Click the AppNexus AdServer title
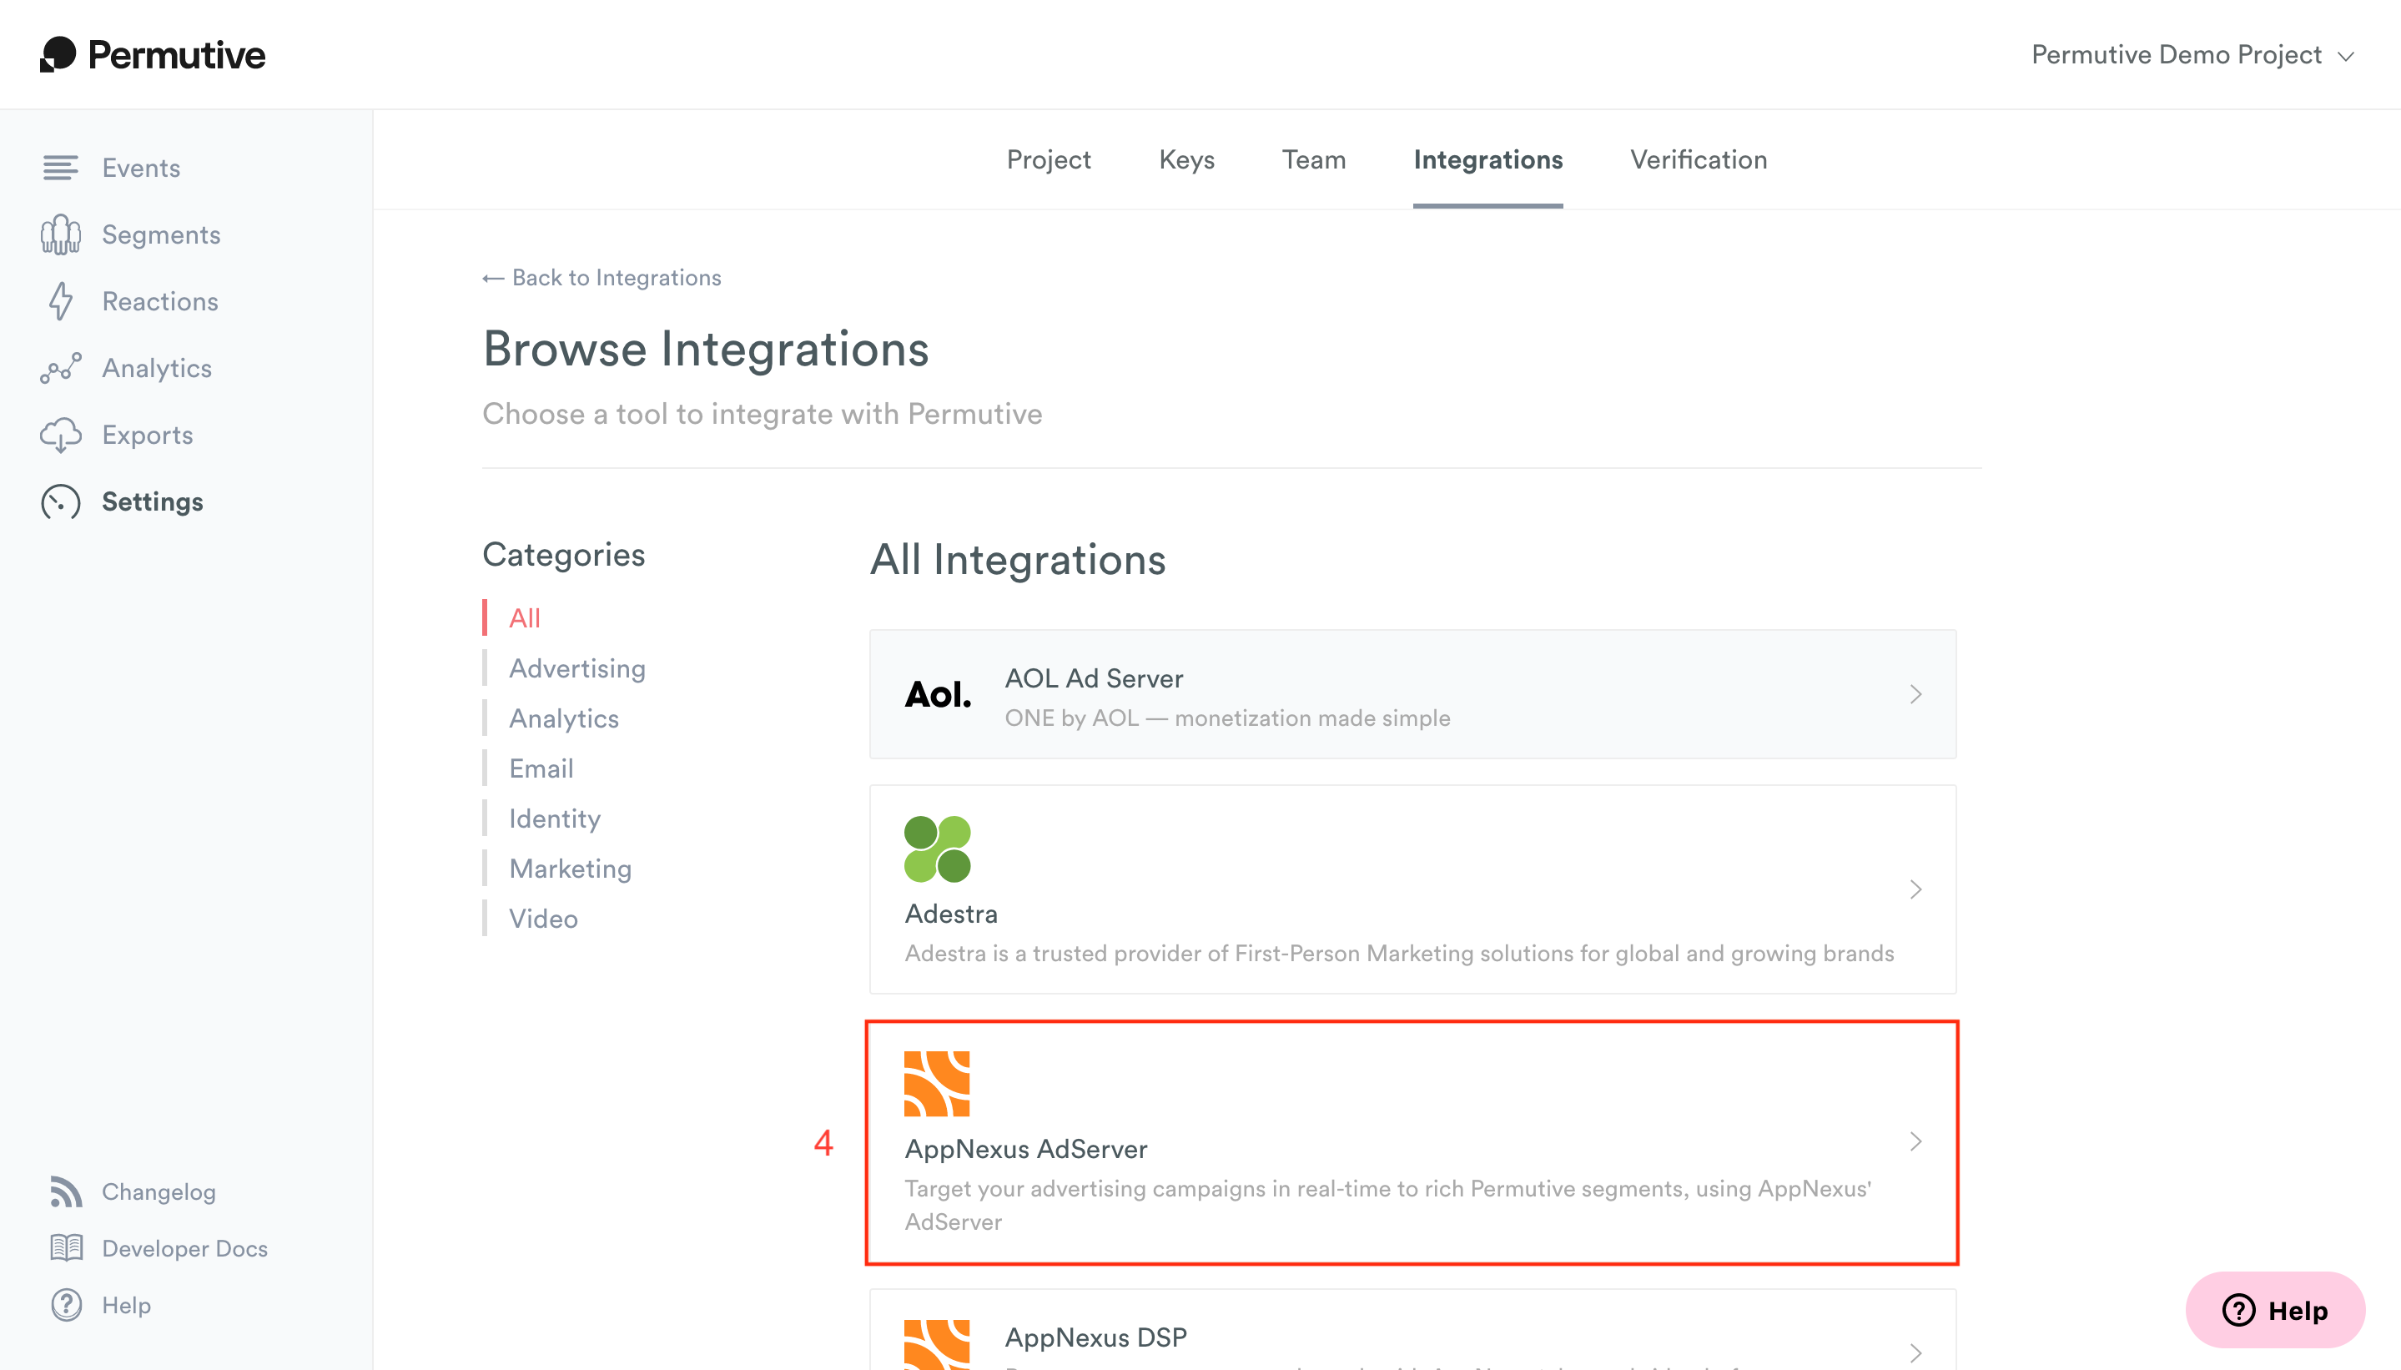The height and width of the screenshot is (1370, 2401). tap(1025, 1149)
